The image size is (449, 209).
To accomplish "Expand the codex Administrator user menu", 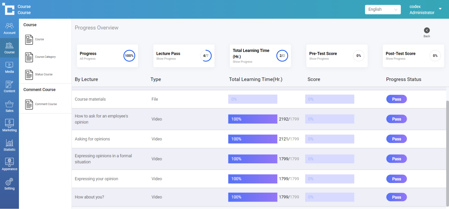I will 440,9.
